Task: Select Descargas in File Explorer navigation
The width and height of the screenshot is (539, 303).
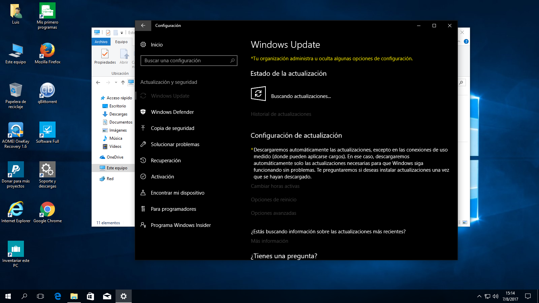Action: pos(115,114)
